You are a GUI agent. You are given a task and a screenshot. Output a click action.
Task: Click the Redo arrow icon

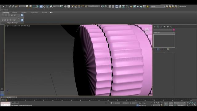(6, 6)
